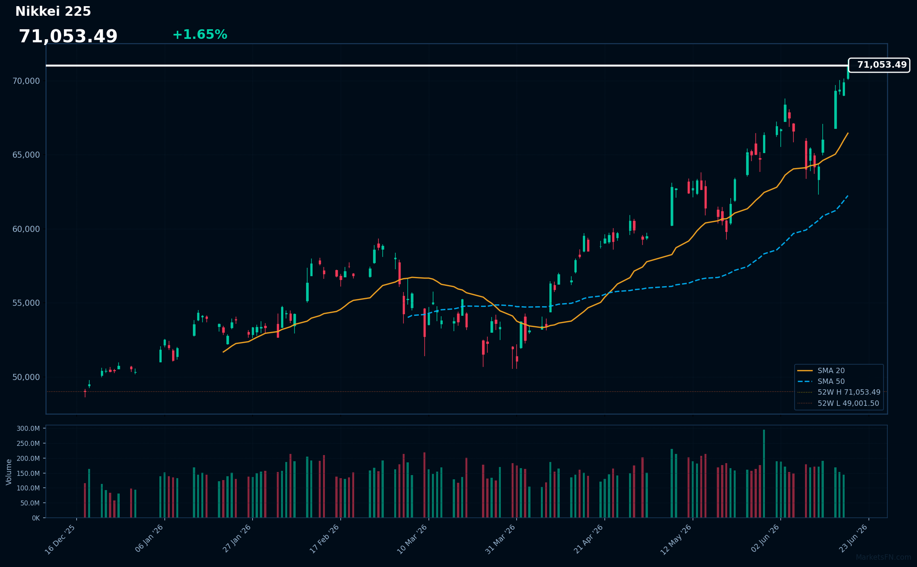Screen dimensions: 917x567
Task: Click the 65,000 price axis label
Action: 26,155
